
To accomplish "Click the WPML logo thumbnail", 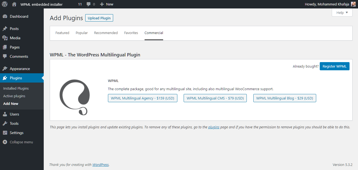I will tap(74, 97).
